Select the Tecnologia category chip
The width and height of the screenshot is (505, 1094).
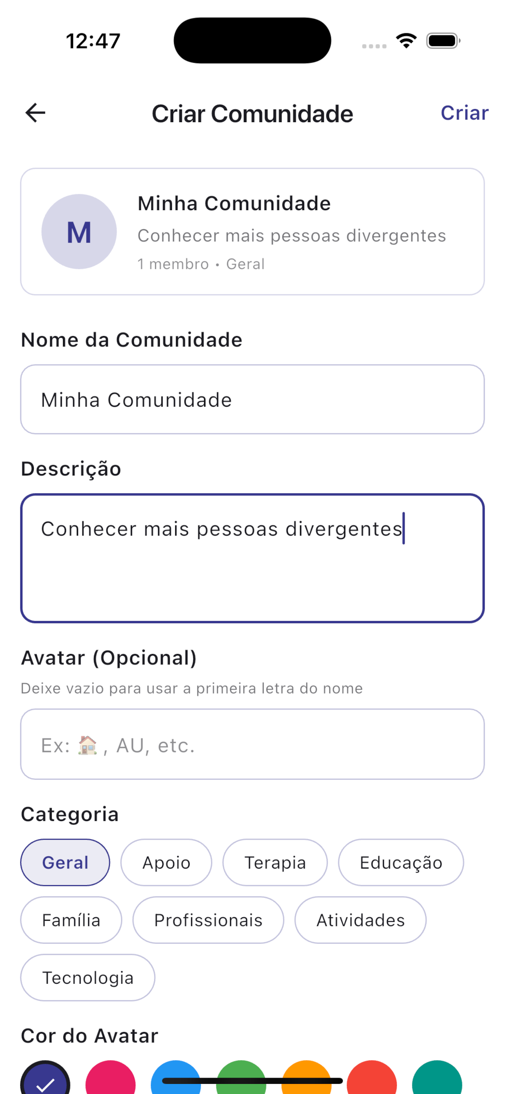tap(88, 978)
